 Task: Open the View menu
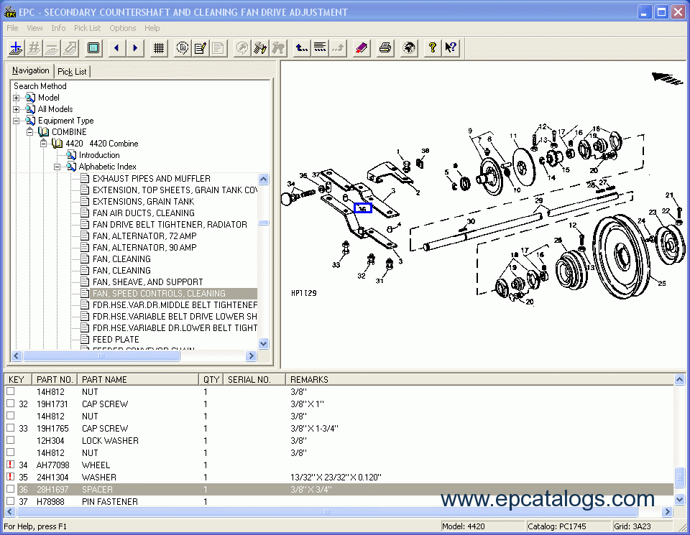tap(34, 28)
